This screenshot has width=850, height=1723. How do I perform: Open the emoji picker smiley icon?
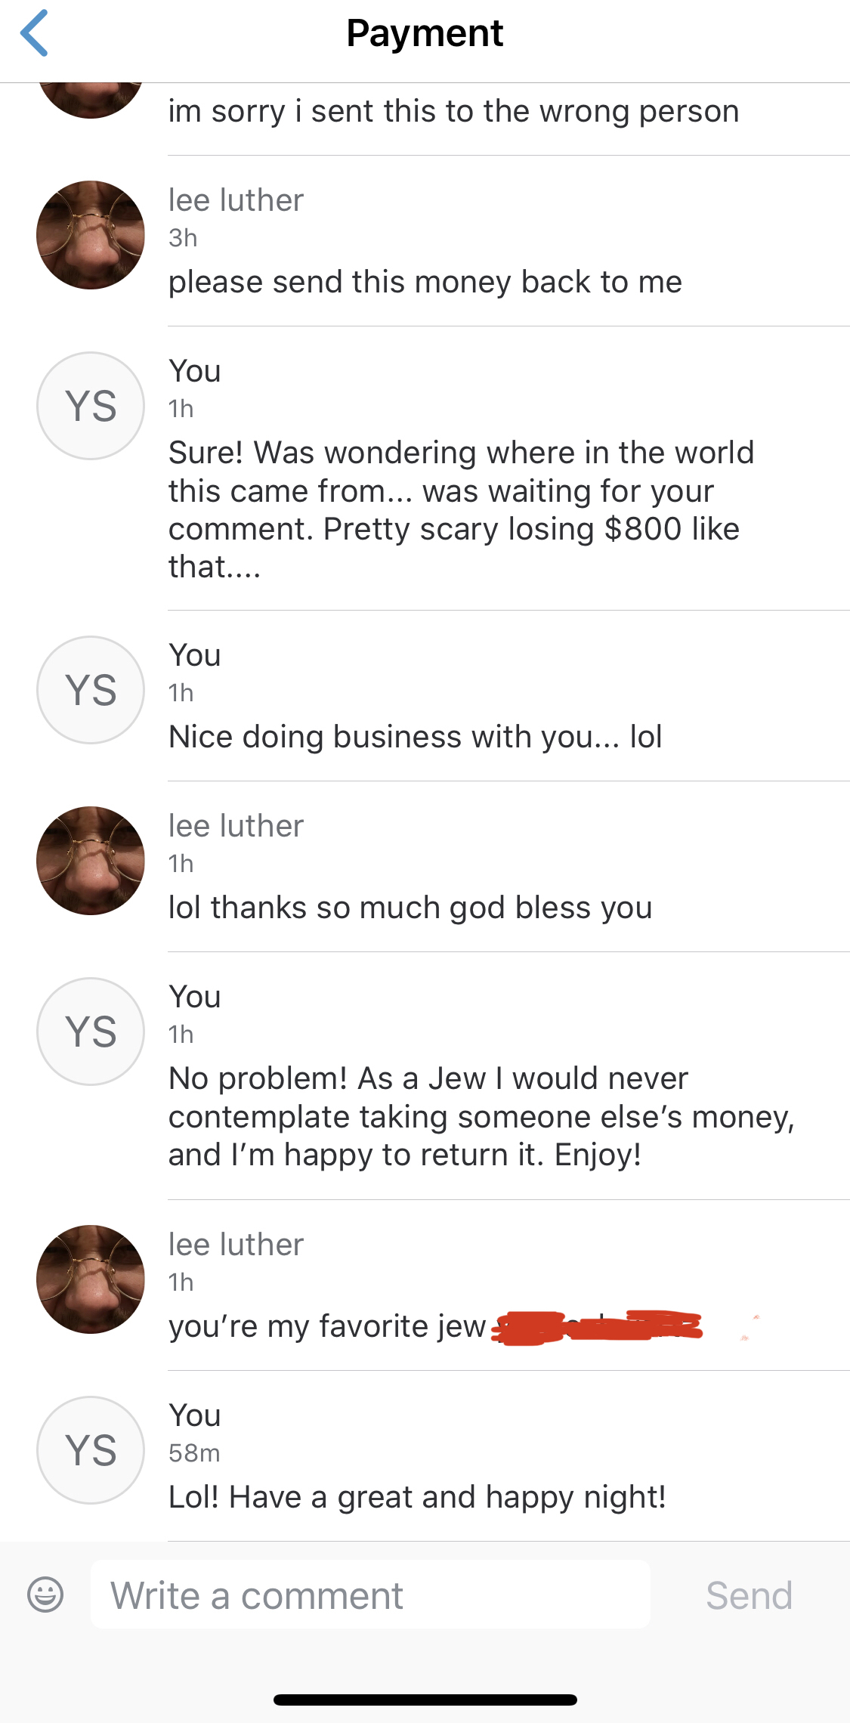click(x=45, y=1595)
